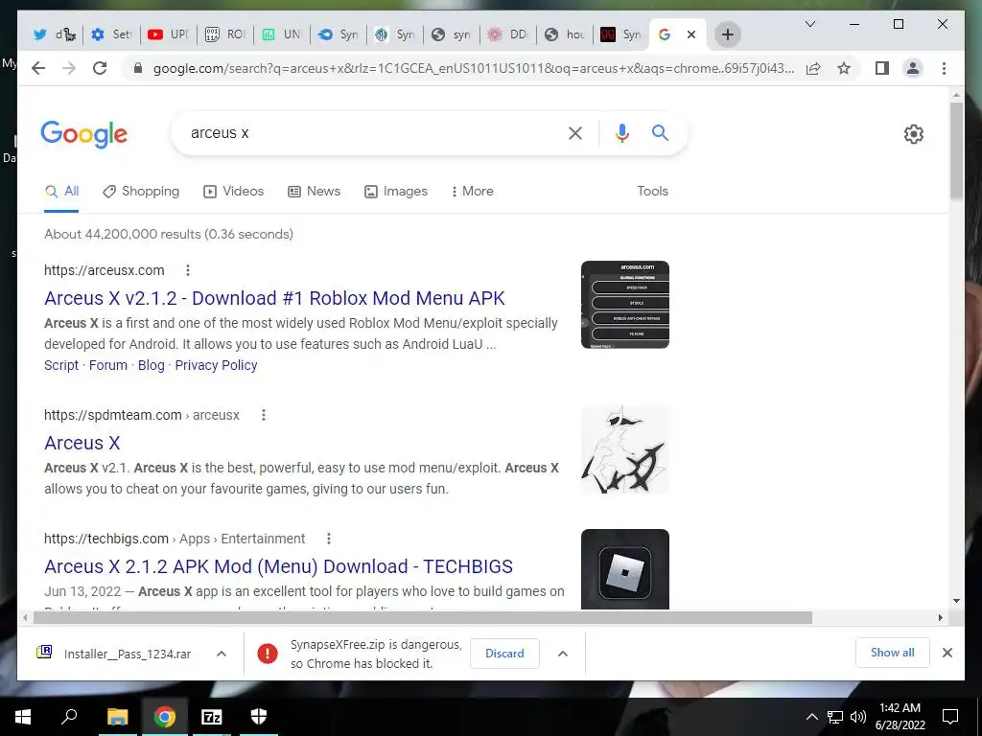Bookmark this page with the star
Viewport: 982px width, 736px height.
point(844,68)
